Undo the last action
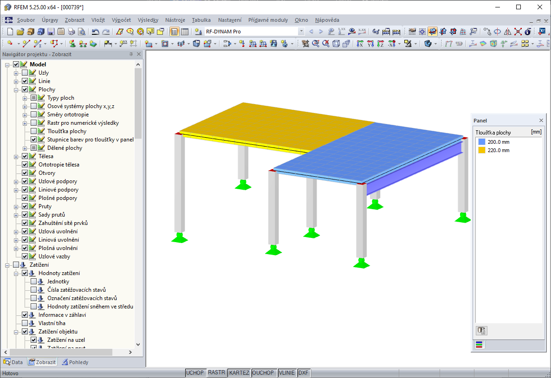 pyautogui.click(x=95, y=32)
